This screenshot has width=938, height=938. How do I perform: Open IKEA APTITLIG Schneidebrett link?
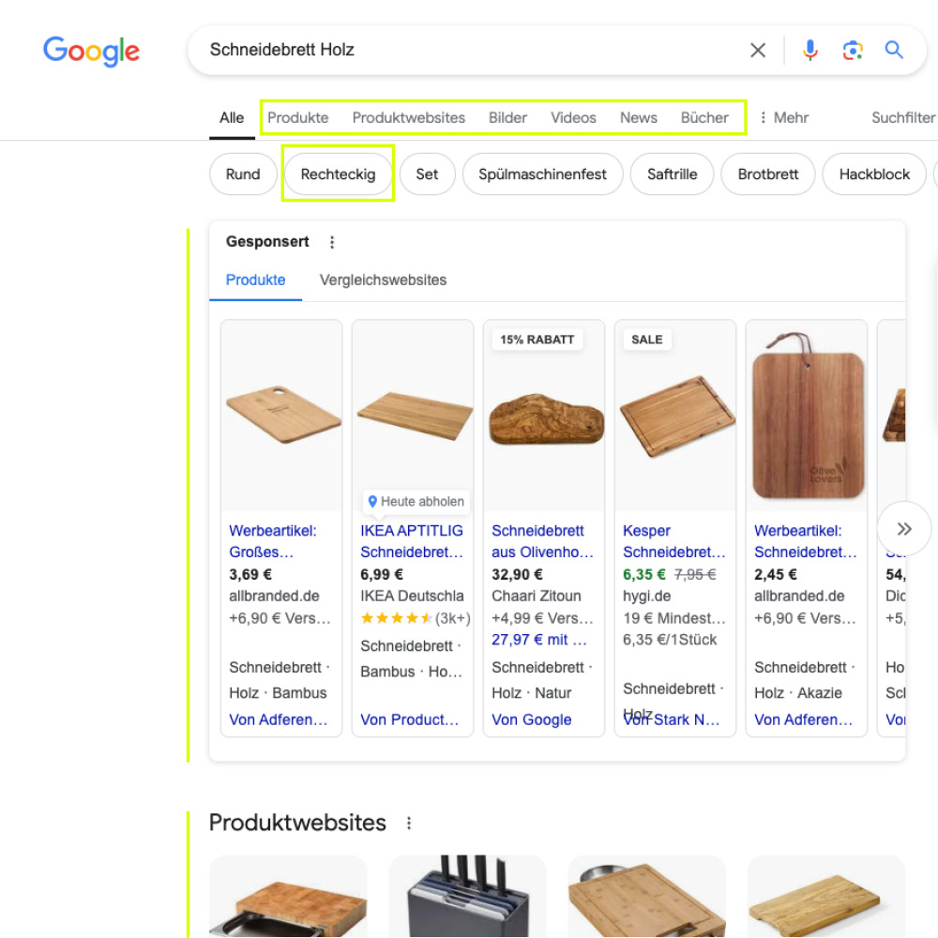click(x=412, y=541)
